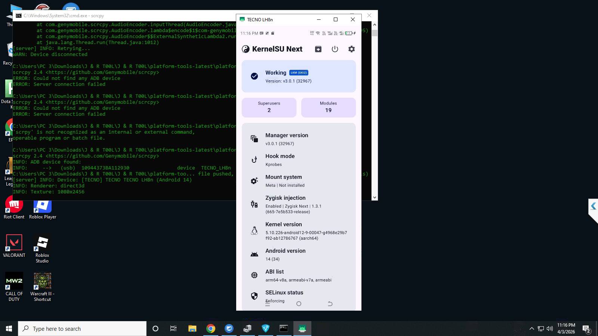This screenshot has height=336, width=598.
Task: Tap the KernelSU Next yin-yang logo
Action: pyautogui.click(x=246, y=49)
